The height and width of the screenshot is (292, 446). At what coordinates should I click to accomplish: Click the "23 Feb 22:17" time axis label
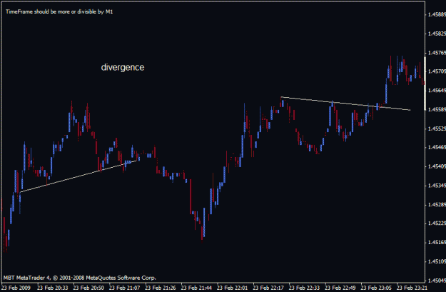pyautogui.click(x=268, y=288)
